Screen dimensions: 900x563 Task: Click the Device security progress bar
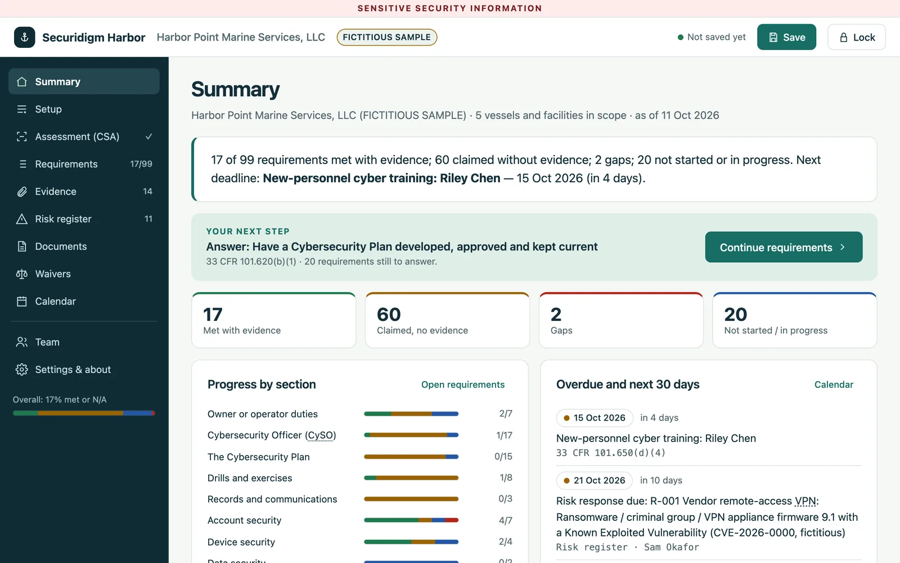(411, 542)
